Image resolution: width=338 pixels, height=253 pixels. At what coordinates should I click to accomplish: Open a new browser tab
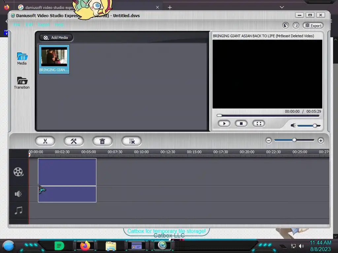170,8
